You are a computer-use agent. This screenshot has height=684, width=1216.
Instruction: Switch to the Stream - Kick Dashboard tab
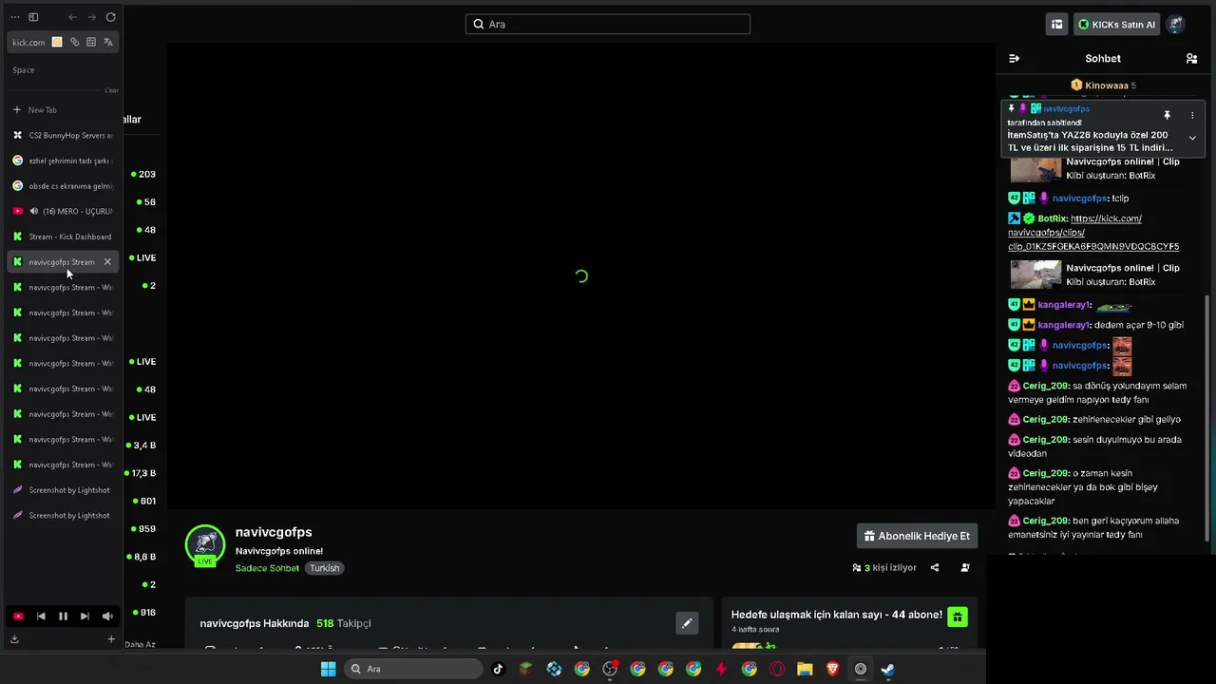tap(62, 237)
